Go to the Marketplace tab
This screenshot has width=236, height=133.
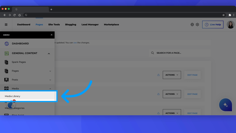[x=111, y=25]
